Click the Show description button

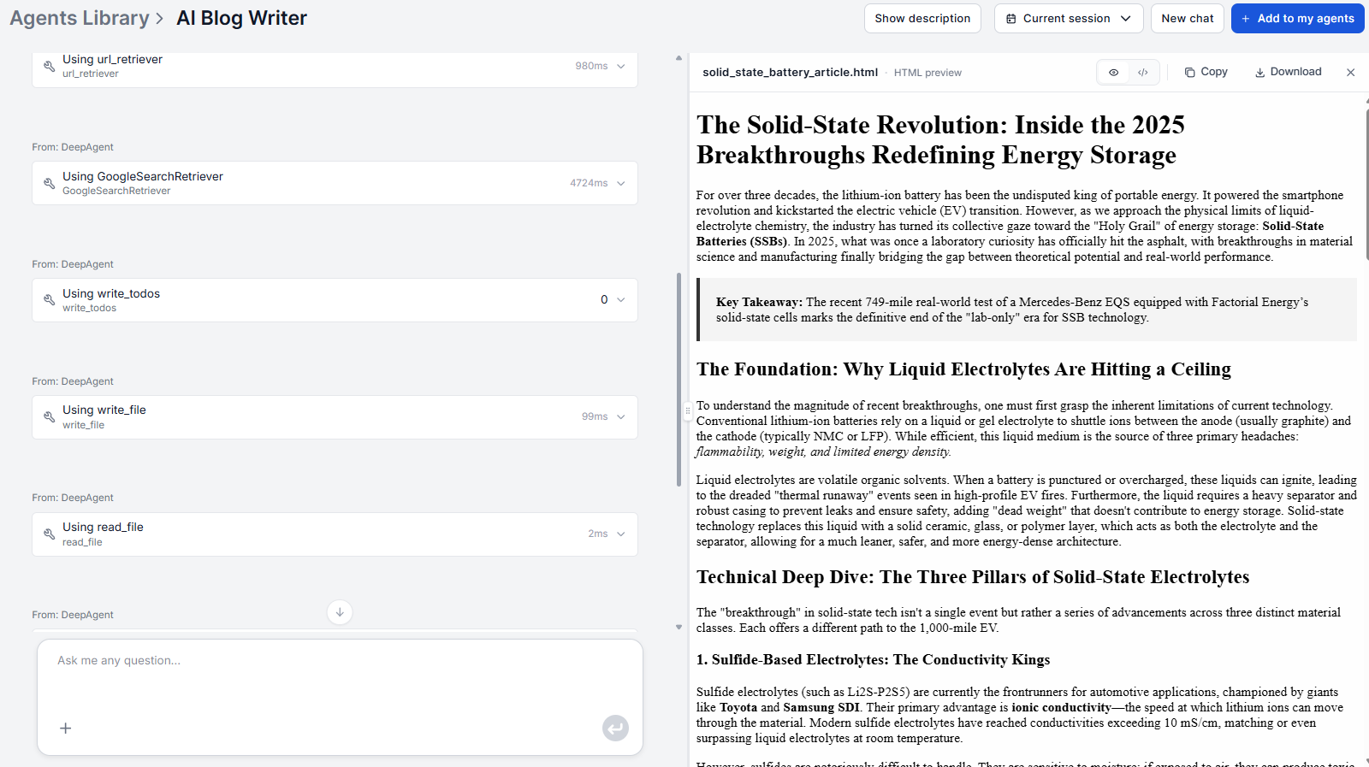[922, 19]
